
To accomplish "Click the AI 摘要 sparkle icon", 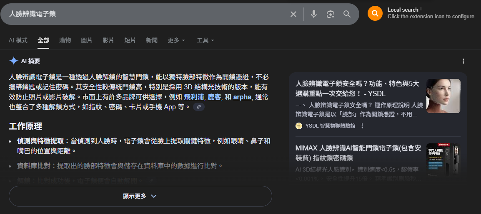I will pos(14,61).
